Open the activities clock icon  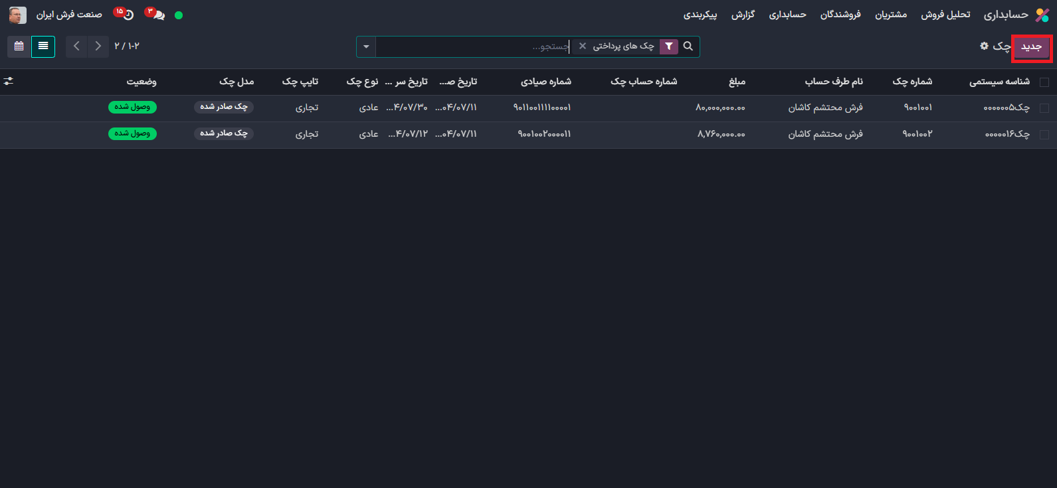(127, 15)
